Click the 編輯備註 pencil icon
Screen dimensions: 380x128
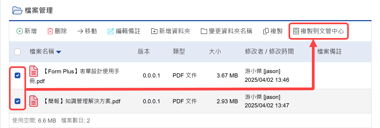coord(111,31)
